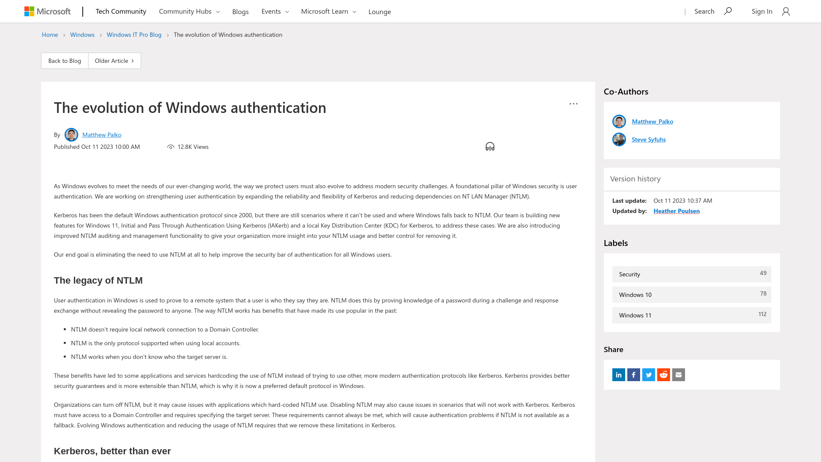
Task: Open the Lounge menu item
Action: [x=380, y=12]
